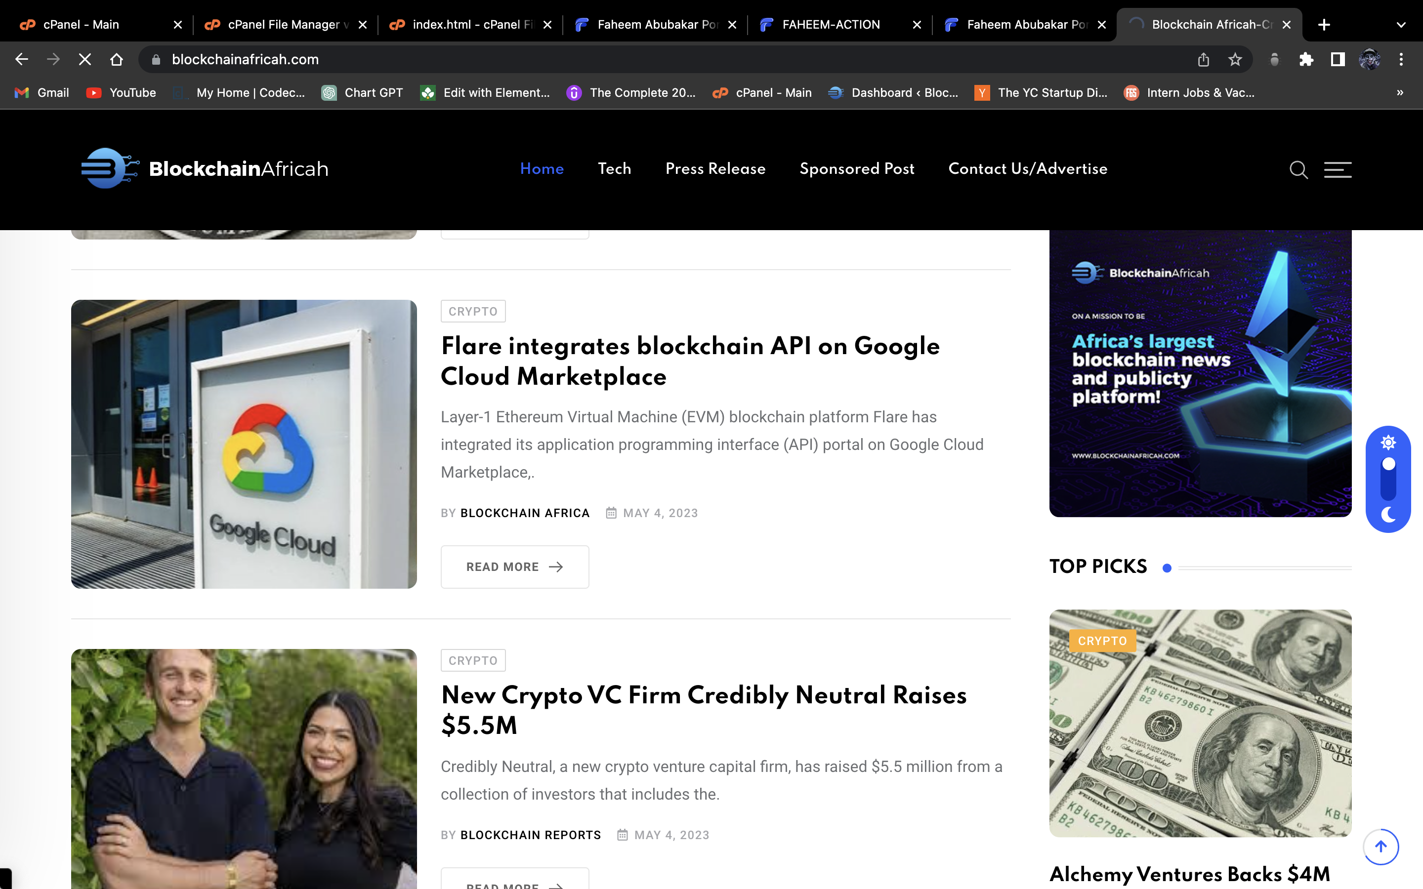Share this page via share icon
The image size is (1423, 889).
(x=1204, y=59)
